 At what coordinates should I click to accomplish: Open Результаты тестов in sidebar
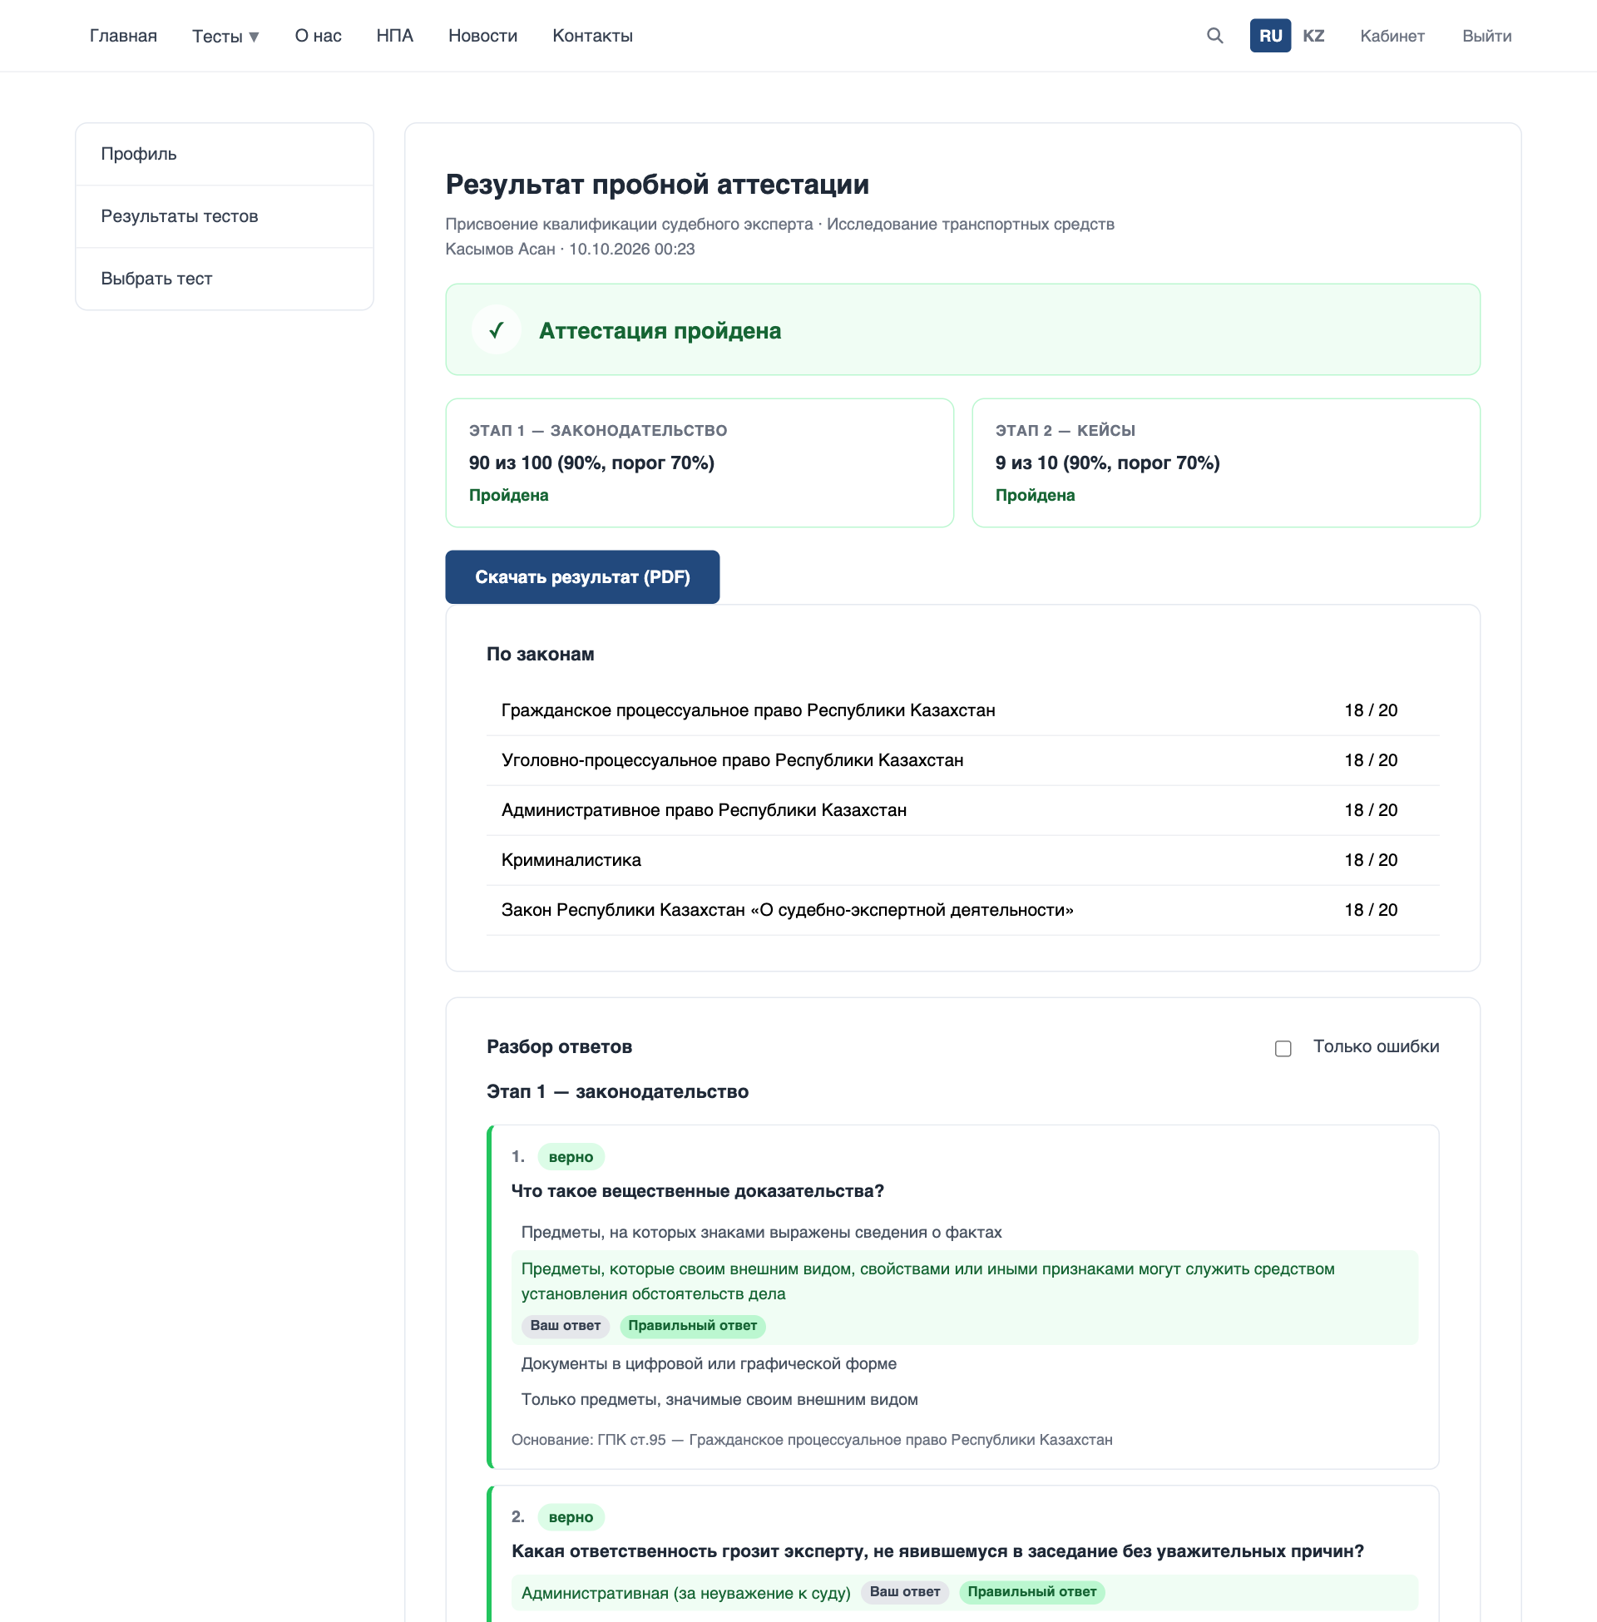224,216
